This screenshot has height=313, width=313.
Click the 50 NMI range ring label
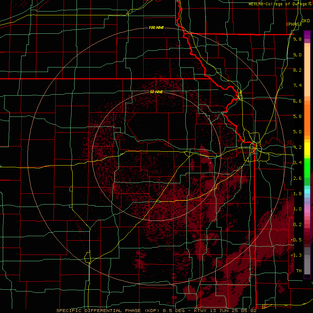pyautogui.click(x=156, y=92)
